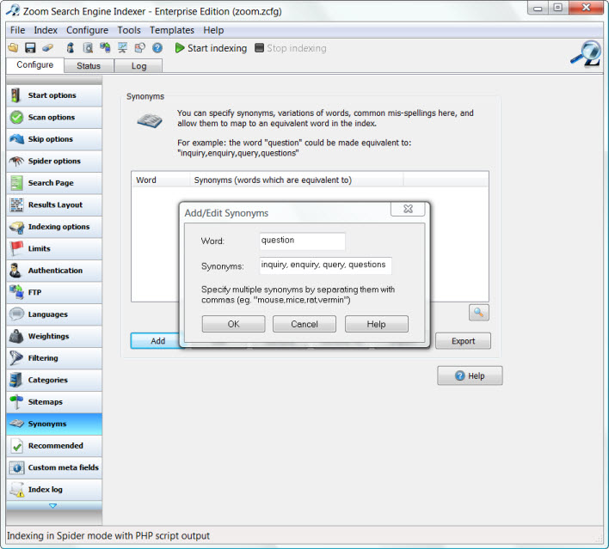Open the File menu

point(17,30)
